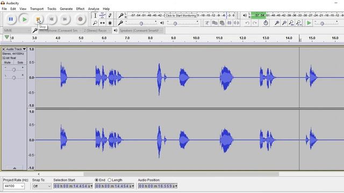Screen dimensions: 344x193
Task: Collapse the track with the bottom arrow
Action: point(15,168)
